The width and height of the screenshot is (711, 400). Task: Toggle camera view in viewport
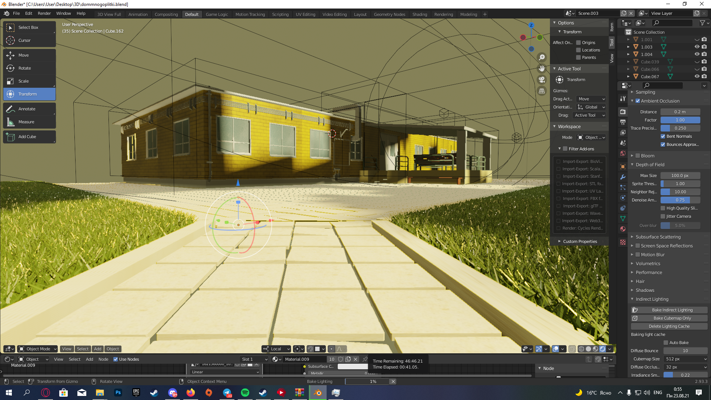[542, 80]
